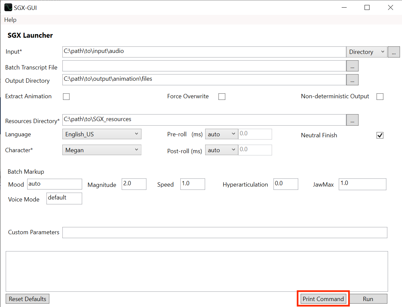This screenshot has width=402, height=307.
Task: Click the Reset Defaults button
Action: click(x=28, y=299)
